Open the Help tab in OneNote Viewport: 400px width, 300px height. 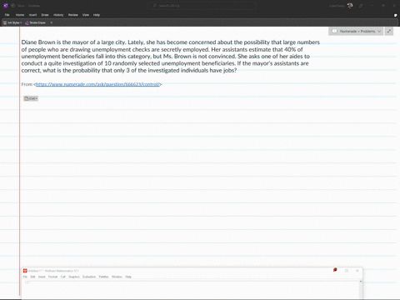(97, 15)
